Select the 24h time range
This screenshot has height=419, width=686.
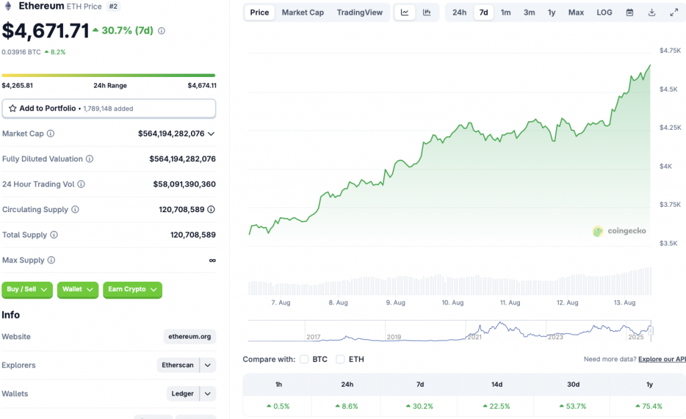[459, 13]
